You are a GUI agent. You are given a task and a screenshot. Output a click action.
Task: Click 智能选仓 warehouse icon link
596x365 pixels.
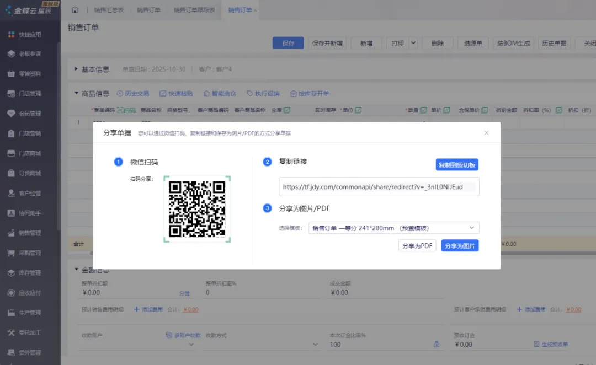point(220,93)
